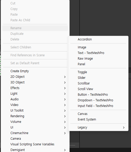Create a Dropdown - TextMeshPro element
Screen dimensions: 131x152
pos(98,100)
